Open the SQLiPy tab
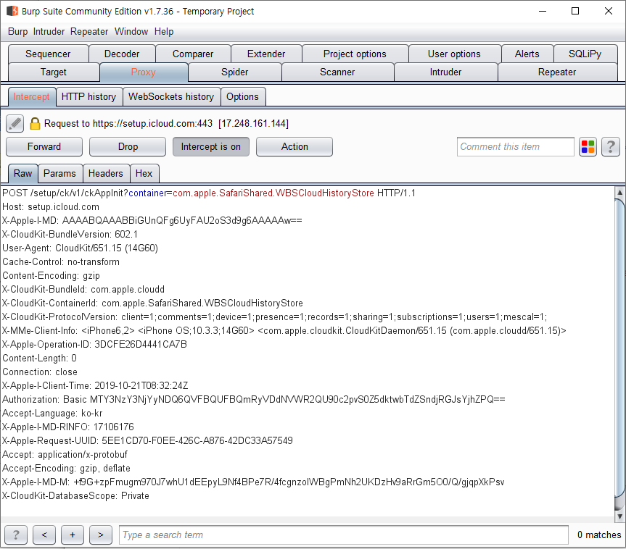 [585, 54]
